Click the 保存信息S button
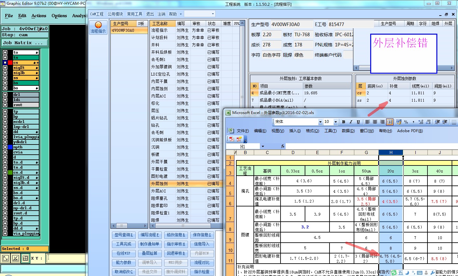The width and height of the screenshot is (458, 276). pos(202,235)
